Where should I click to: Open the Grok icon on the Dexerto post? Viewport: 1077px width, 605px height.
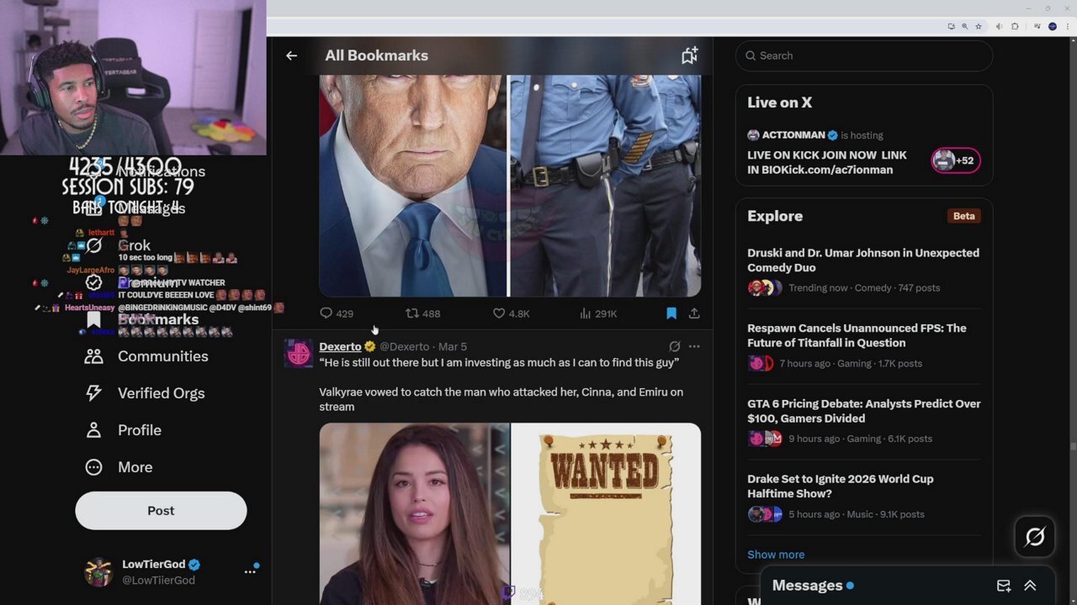[x=674, y=346]
